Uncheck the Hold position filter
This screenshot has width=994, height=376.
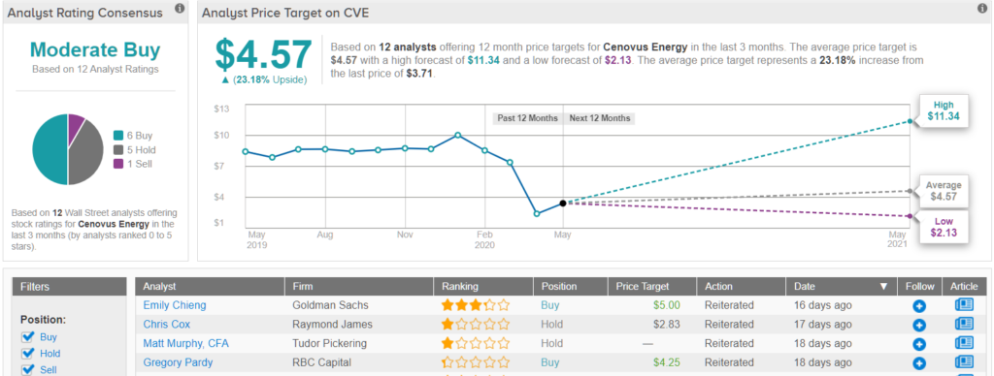click(26, 353)
